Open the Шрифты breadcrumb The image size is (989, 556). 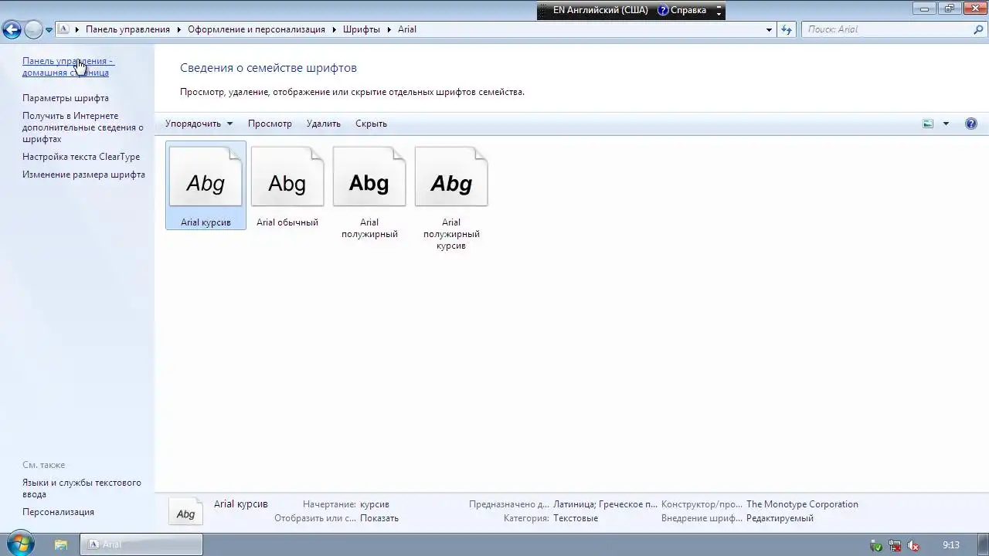pyautogui.click(x=362, y=29)
